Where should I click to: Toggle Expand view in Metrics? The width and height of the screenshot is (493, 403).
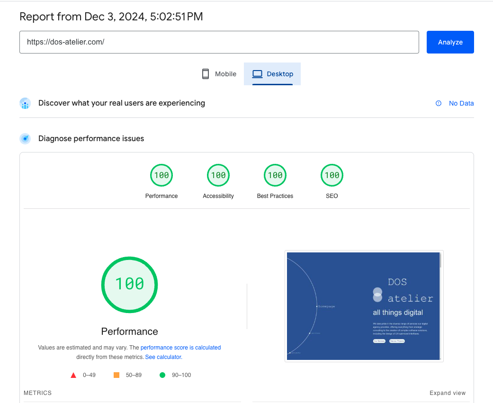[448, 393]
